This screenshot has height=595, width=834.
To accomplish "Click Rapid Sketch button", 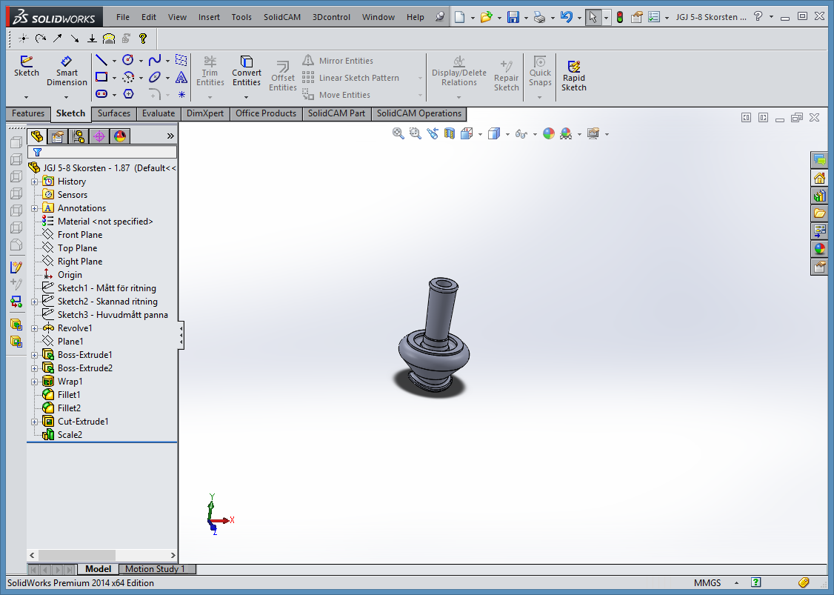I will (x=574, y=76).
